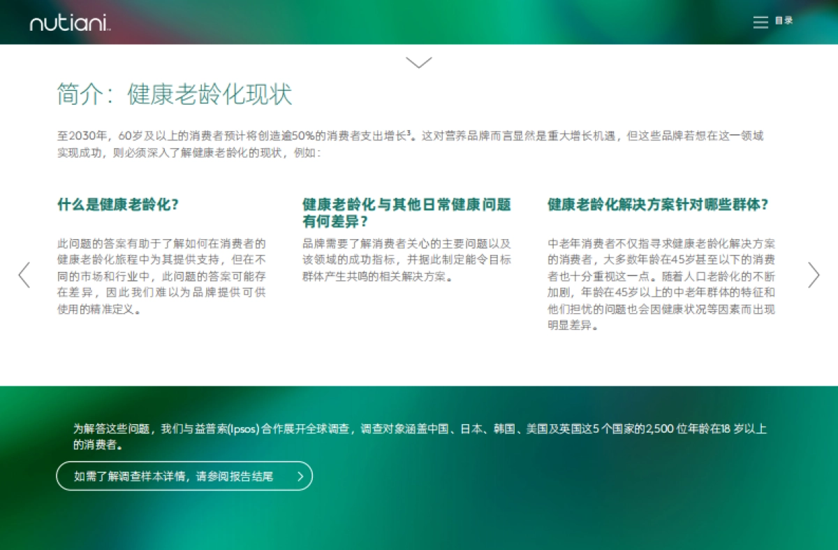The width and height of the screenshot is (838, 550).
Task: Expand the page with the downward chevron
Action: pyautogui.click(x=419, y=62)
